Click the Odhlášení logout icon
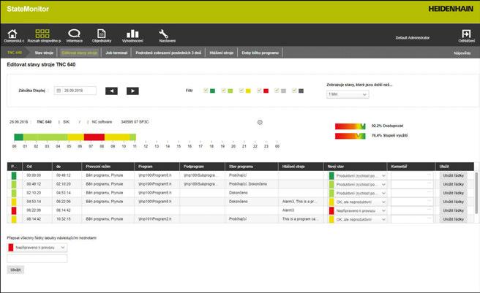Image resolution: width=480 pixels, height=293 pixels. pyautogui.click(x=466, y=34)
